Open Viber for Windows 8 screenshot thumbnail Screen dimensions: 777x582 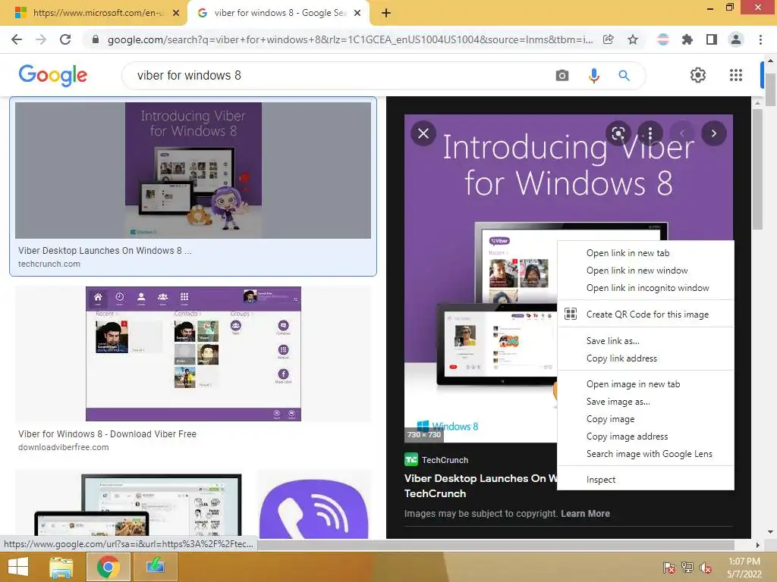(193, 353)
